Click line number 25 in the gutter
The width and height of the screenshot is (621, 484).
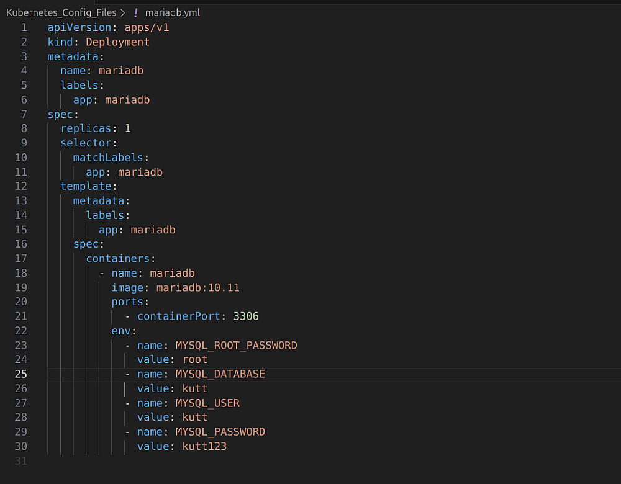pos(21,374)
